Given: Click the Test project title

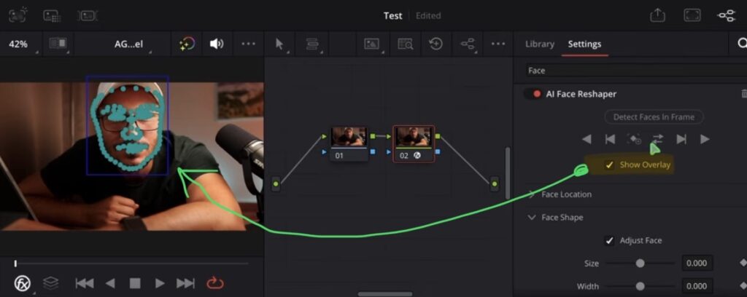Looking at the screenshot, I should [393, 16].
